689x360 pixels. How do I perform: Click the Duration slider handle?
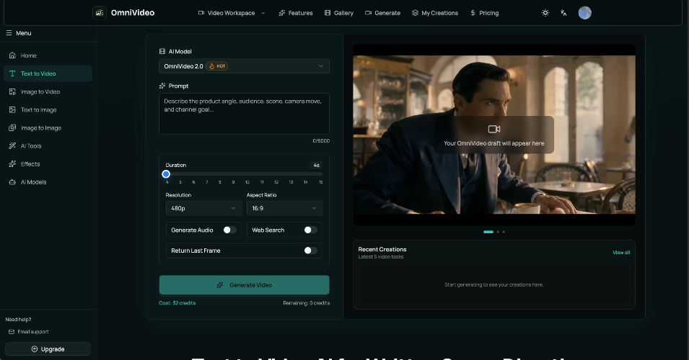click(x=166, y=174)
